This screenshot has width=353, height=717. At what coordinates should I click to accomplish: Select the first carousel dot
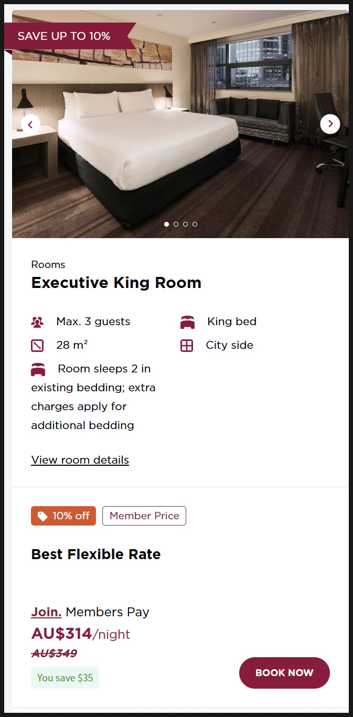[x=166, y=224]
